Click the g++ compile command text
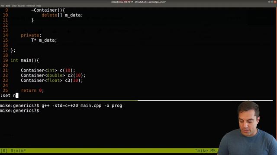 click(x=82, y=105)
